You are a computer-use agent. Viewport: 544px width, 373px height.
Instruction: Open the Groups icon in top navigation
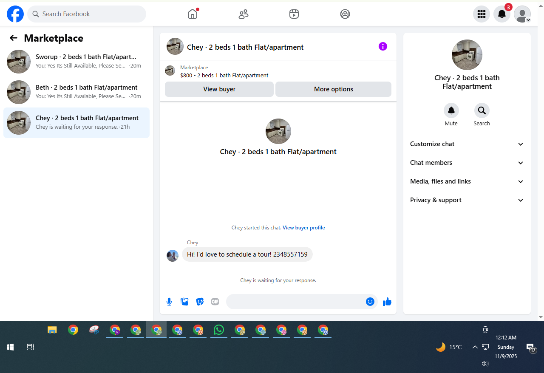[345, 14]
